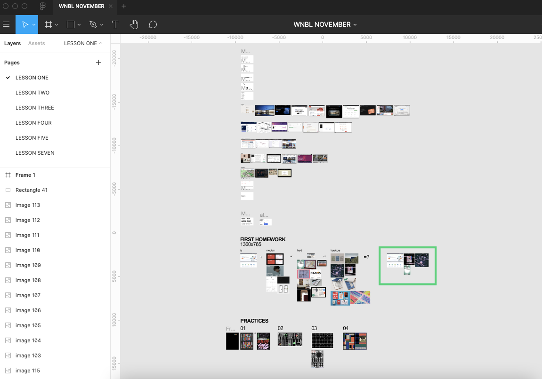Open the hamburger main menu

[6, 24]
